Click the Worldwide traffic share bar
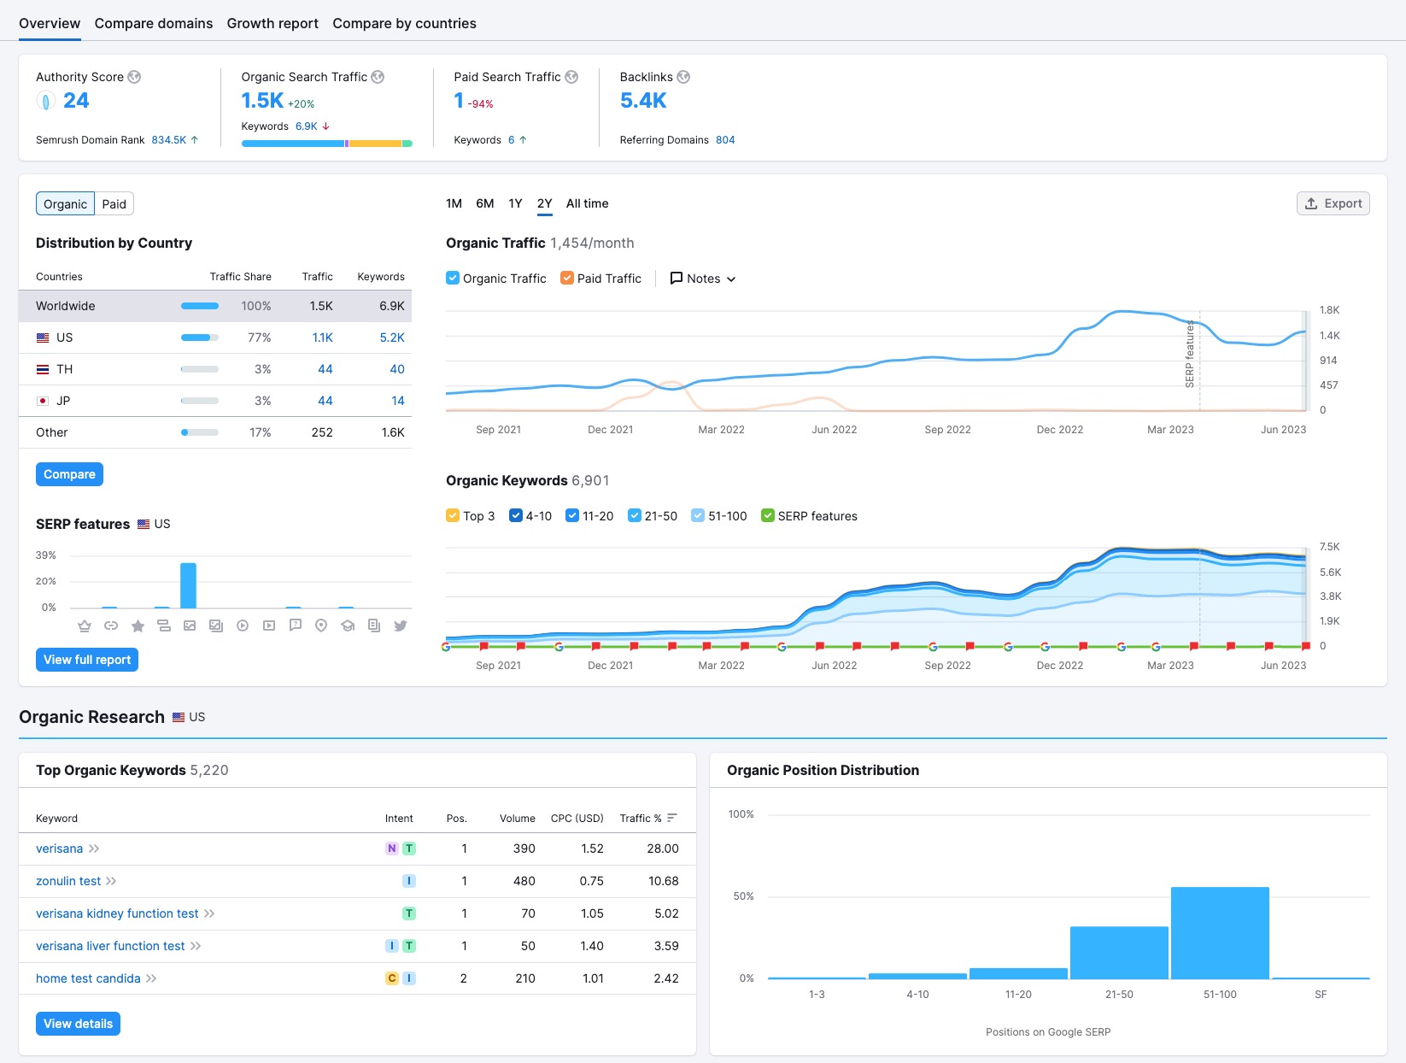Viewport: 1406px width, 1063px height. coord(200,306)
